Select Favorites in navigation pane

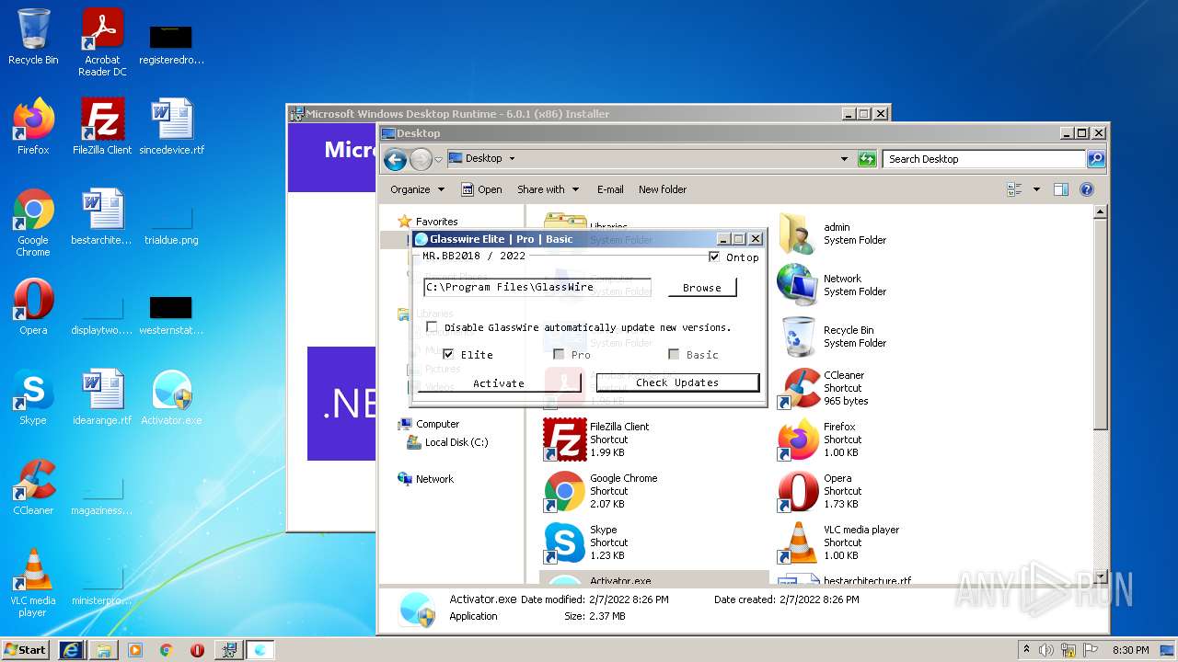point(436,222)
